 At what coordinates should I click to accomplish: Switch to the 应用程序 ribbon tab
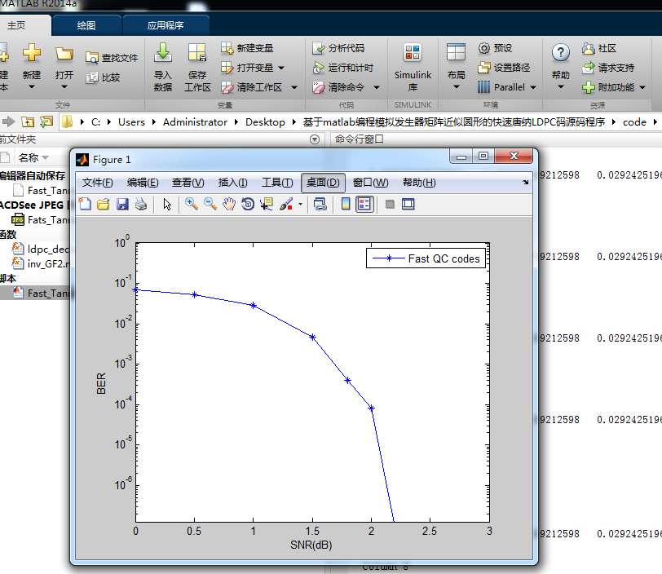pyautogui.click(x=165, y=25)
